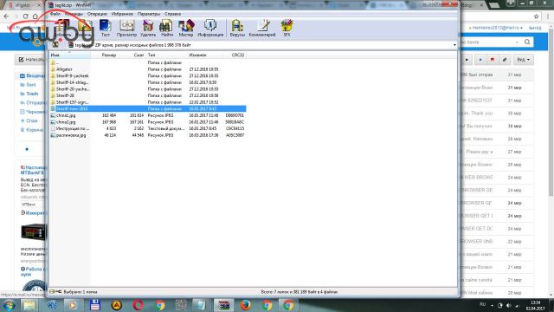Image resolution: width=554 pixels, height=312 pixels.
Task: Open the Просмотр (View) toolbar icon
Action: pos(126,29)
